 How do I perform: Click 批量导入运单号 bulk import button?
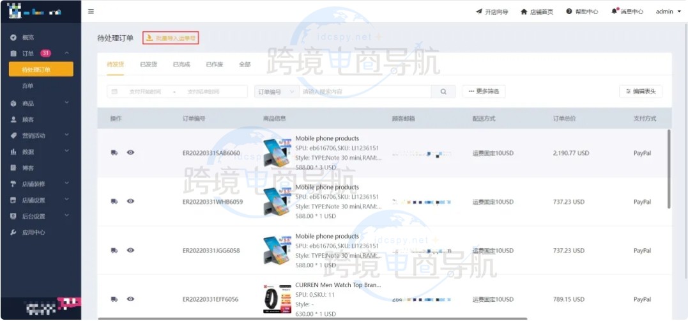click(172, 38)
